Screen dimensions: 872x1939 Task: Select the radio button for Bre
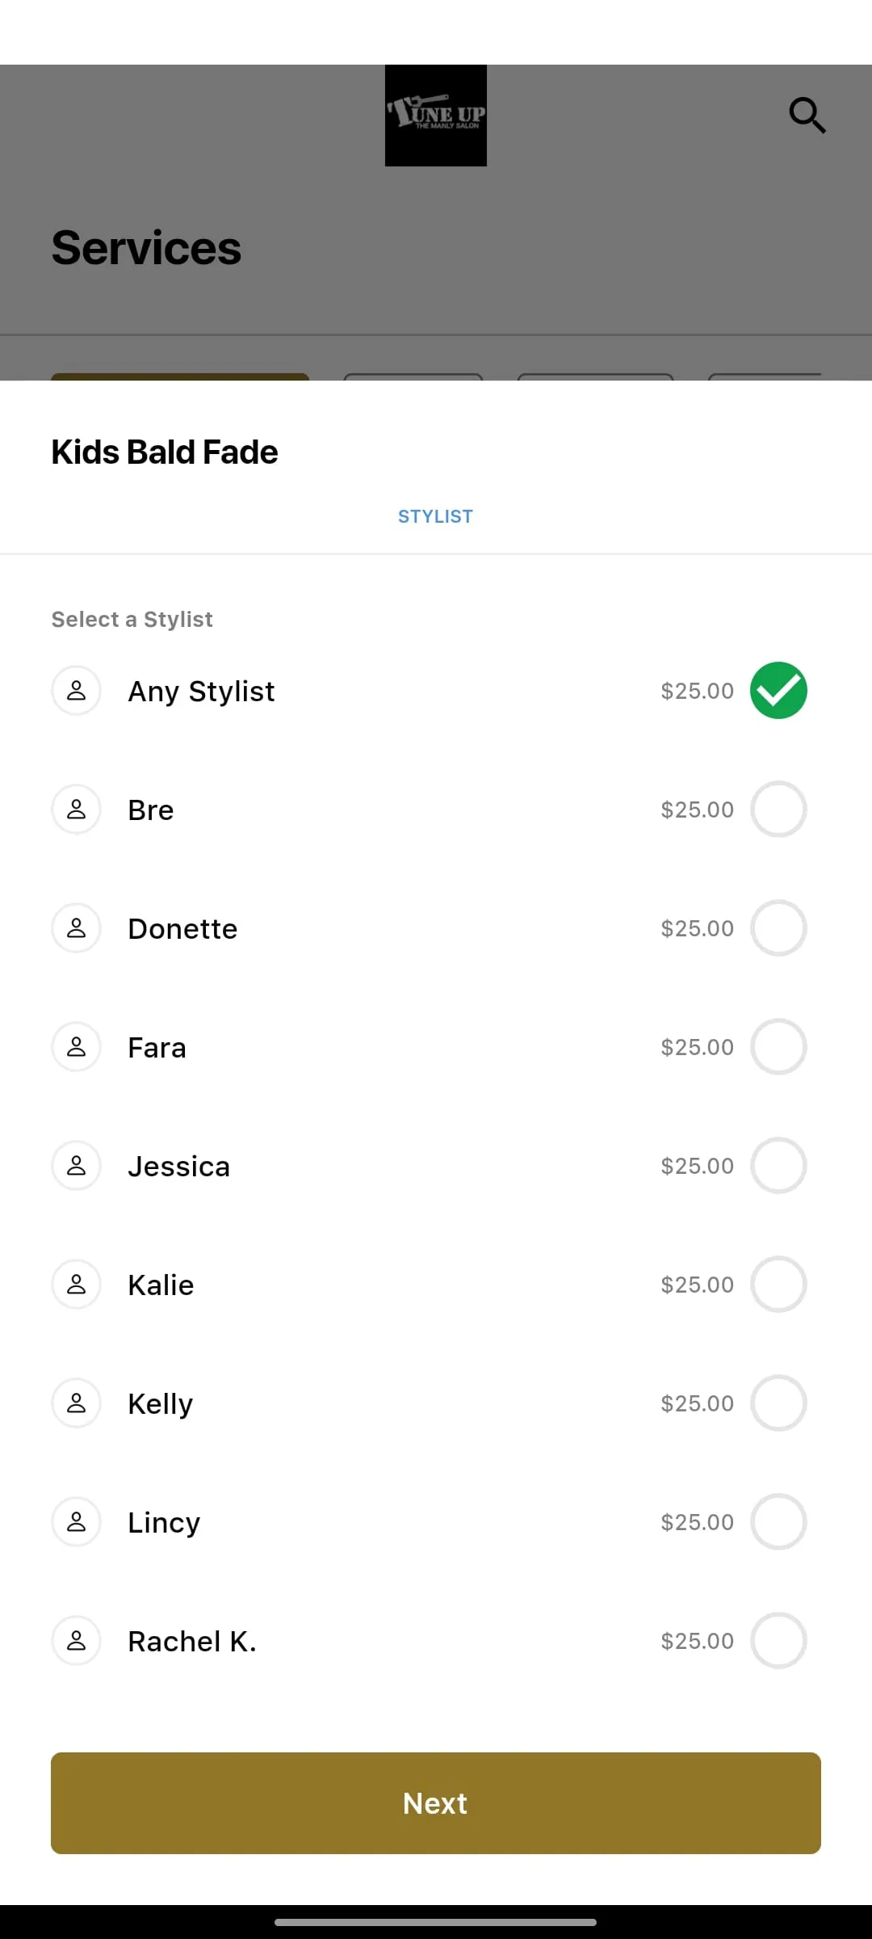(778, 810)
